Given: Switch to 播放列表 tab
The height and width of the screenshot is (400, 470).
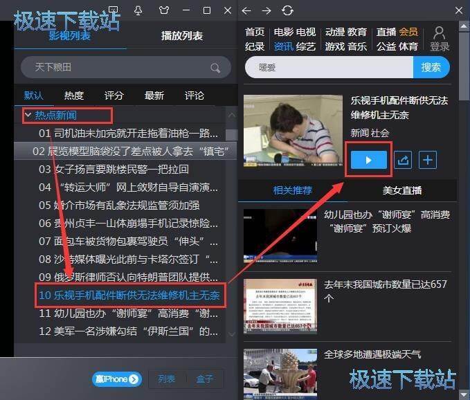Looking at the screenshot, I should 181,35.
